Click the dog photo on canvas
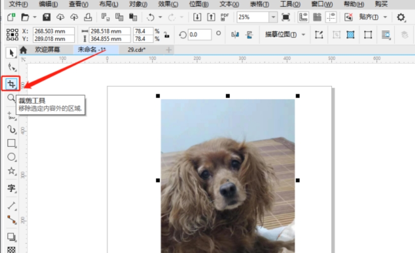Viewport: 415px width, 253px height. click(x=228, y=176)
